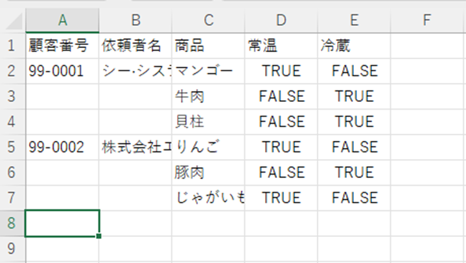The width and height of the screenshot is (466, 263).
Task: Select the 冷蔵 TRUE cell for 貝柱
Action: coord(354,121)
